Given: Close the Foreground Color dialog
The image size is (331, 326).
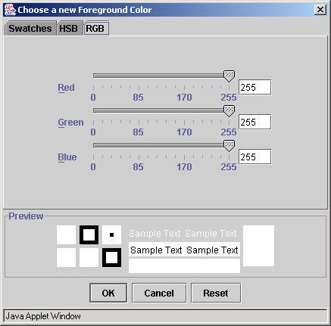Looking at the screenshot, I should (x=320, y=10).
